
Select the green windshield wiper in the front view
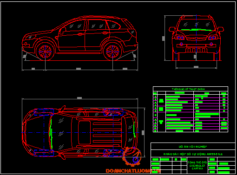pos(197,30)
